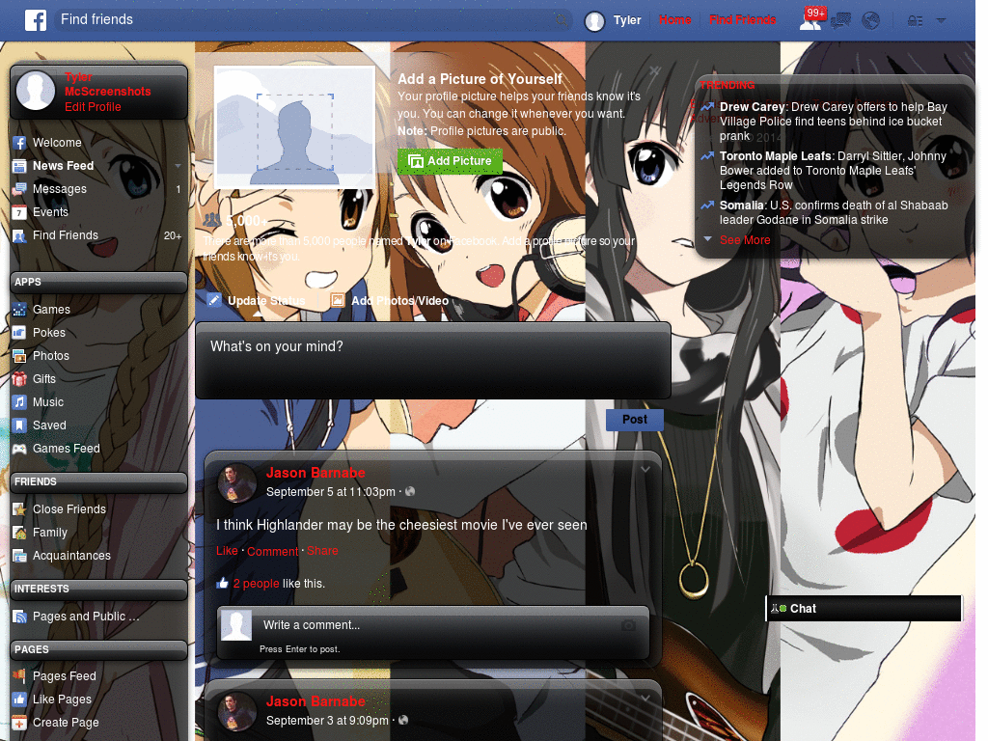Image resolution: width=988 pixels, height=741 pixels.
Task: Go to Home in top navigation
Action: (674, 20)
